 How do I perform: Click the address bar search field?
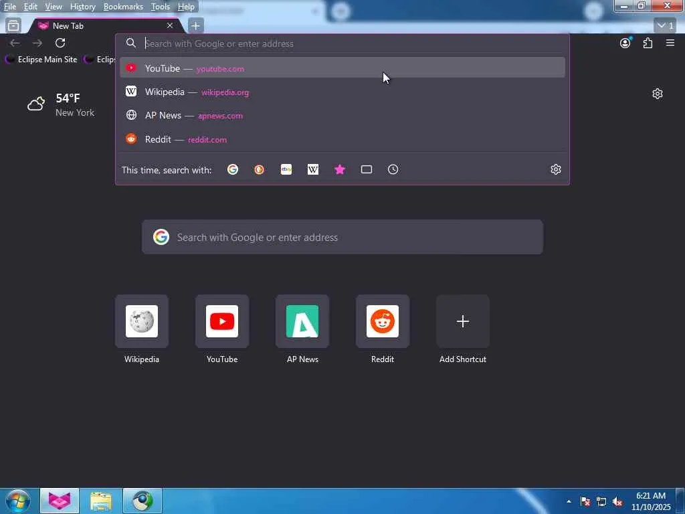[x=342, y=44]
